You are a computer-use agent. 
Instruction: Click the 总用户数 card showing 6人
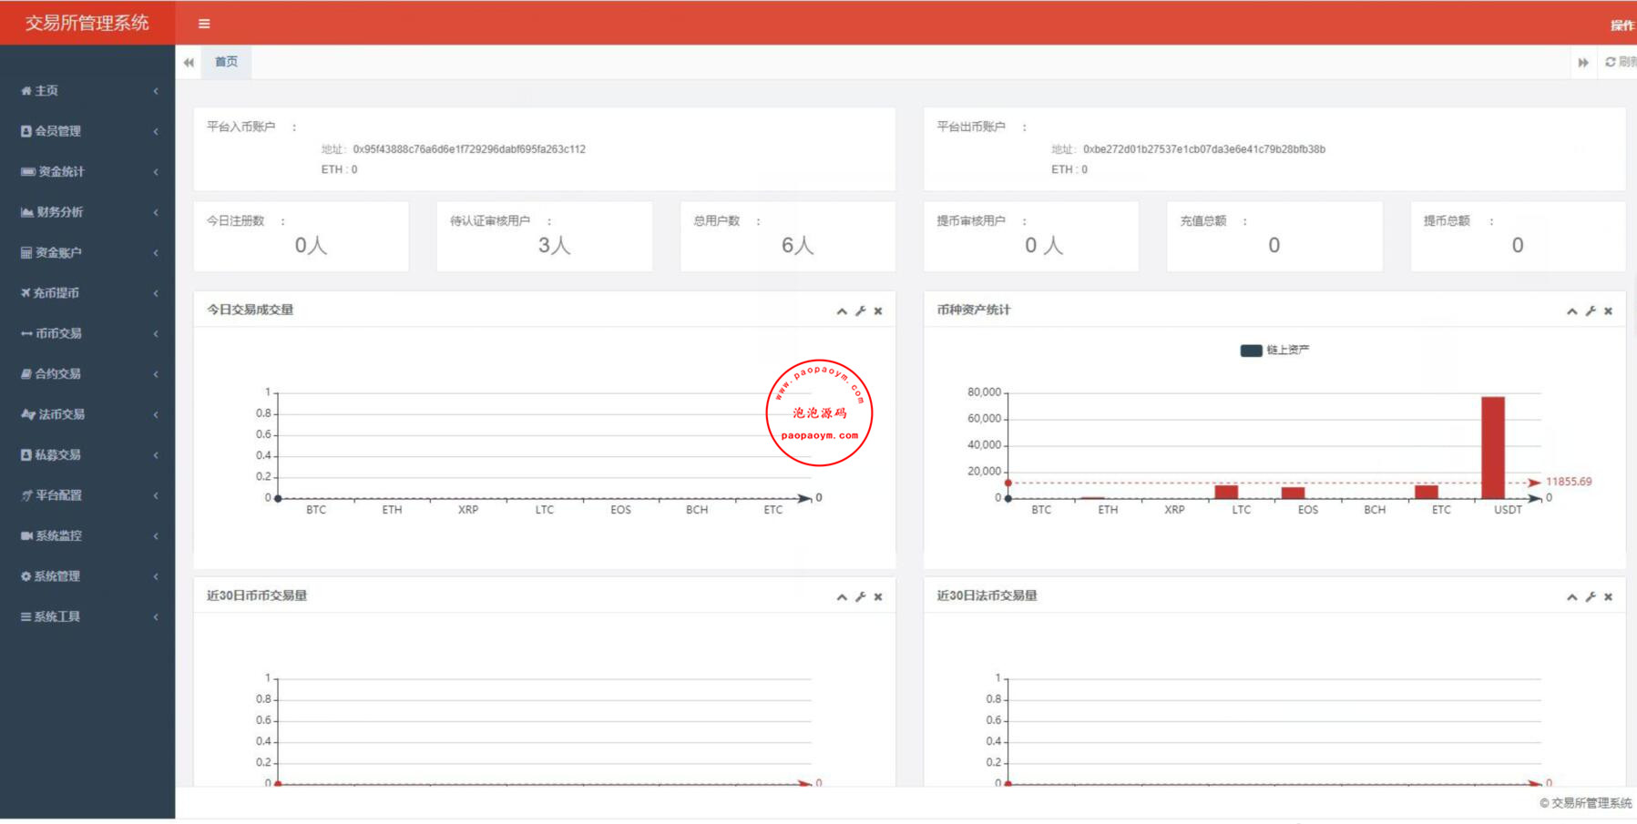tap(788, 237)
